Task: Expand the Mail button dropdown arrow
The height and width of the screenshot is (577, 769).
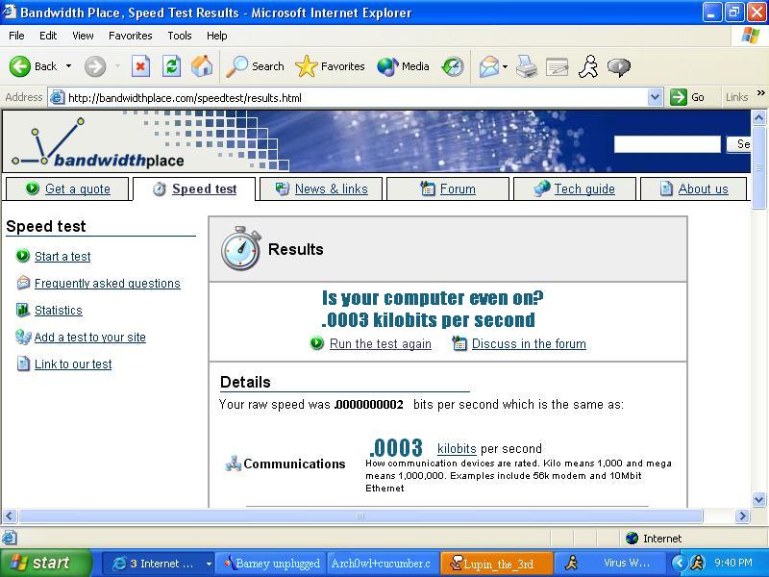Action: (x=505, y=66)
